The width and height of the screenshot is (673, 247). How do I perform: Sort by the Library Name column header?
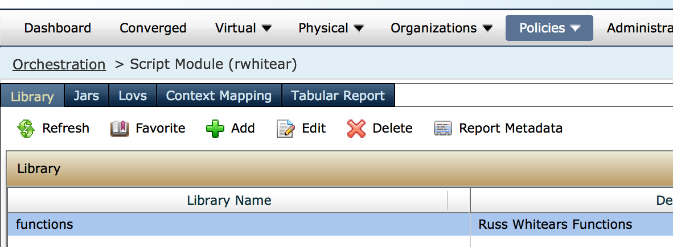pos(229,200)
